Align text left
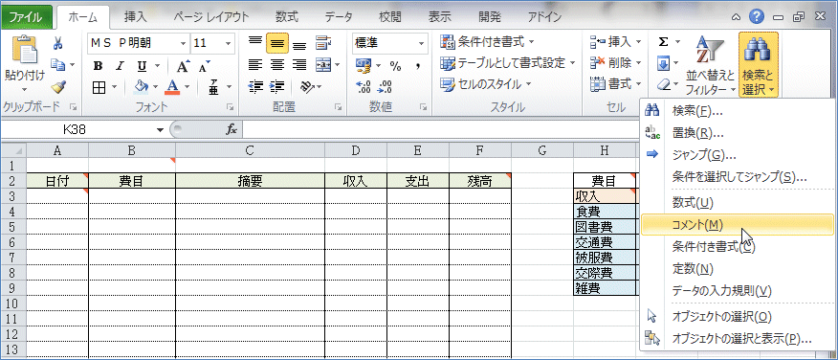This screenshot has width=838, height=360. (x=255, y=65)
